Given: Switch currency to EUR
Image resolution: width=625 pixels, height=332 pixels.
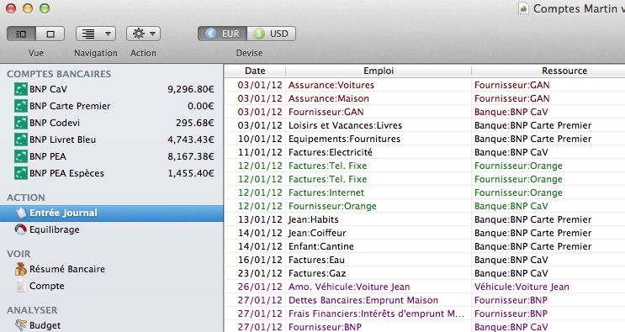Looking at the screenshot, I should pyautogui.click(x=222, y=34).
